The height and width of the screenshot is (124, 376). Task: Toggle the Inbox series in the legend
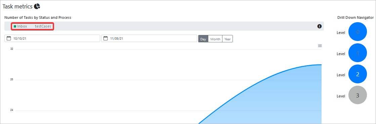20,27
